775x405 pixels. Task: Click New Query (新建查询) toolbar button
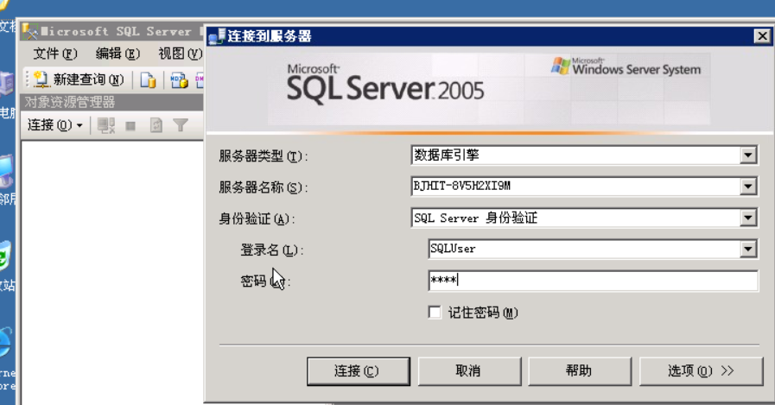(x=79, y=79)
